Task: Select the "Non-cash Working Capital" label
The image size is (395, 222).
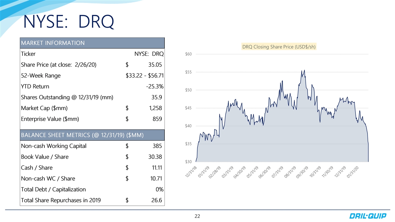Action: [53, 146]
